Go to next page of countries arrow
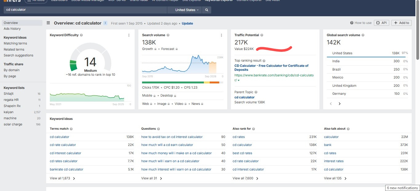 click(x=339, y=104)
